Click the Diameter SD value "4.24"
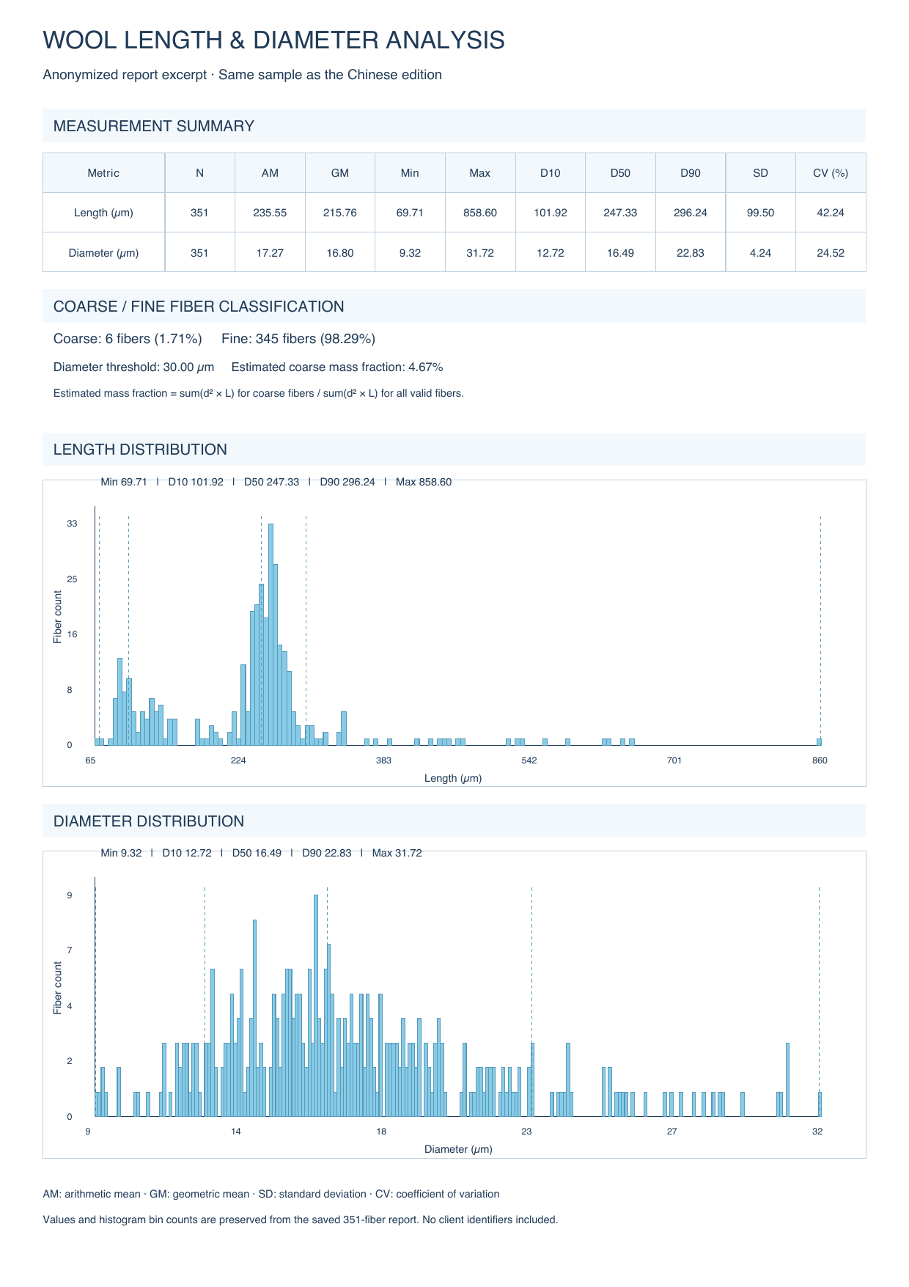 click(x=760, y=253)
